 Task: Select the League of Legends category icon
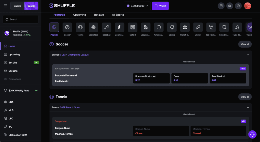[145, 27]
